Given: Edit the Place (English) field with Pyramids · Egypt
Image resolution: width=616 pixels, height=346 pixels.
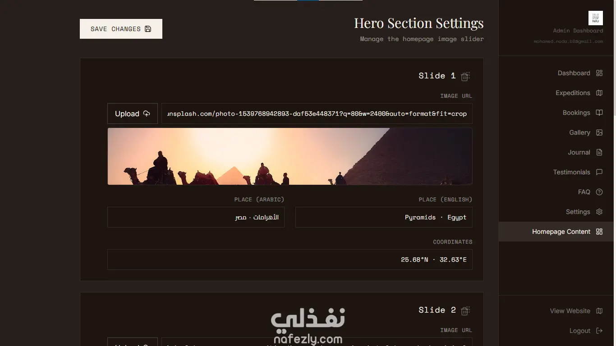Looking at the screenshot, I should point(384,217).
